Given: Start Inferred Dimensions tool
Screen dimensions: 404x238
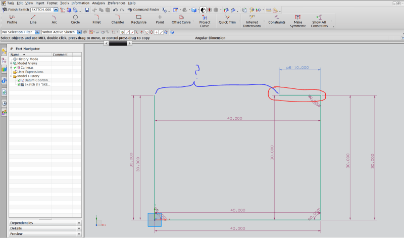Looking at the screenshot, I should (x=252, y=21).
